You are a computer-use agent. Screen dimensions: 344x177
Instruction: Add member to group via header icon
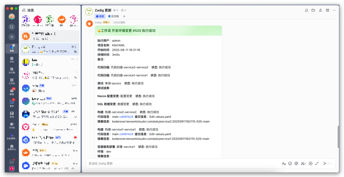[321, 10]
